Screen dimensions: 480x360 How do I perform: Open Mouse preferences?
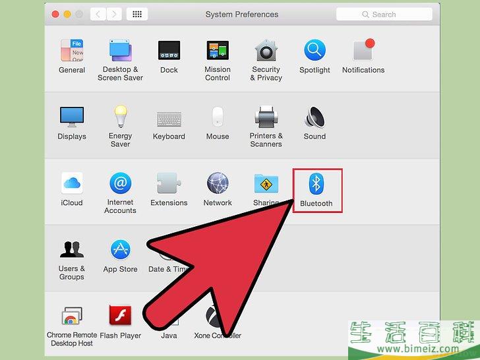218,123
